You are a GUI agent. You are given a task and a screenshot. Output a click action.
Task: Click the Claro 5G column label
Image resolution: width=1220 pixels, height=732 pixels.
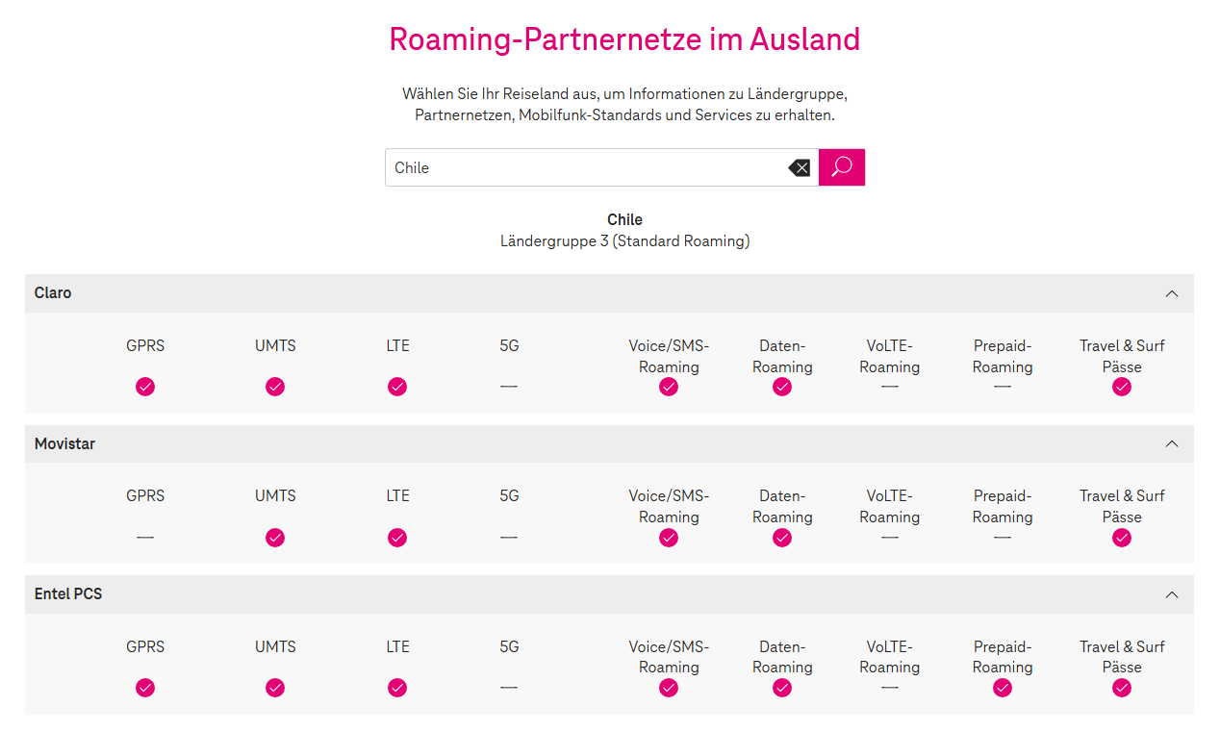pos(509,345)
